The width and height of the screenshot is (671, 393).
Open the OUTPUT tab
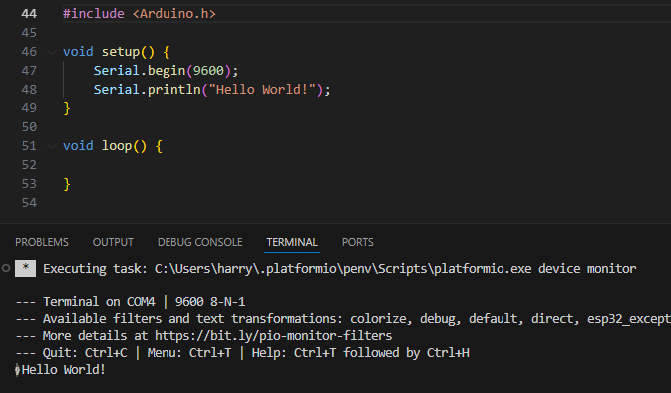tap(113, 242)
